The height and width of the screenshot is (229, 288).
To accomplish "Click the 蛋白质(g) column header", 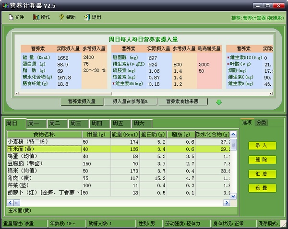I will [153, 135].
